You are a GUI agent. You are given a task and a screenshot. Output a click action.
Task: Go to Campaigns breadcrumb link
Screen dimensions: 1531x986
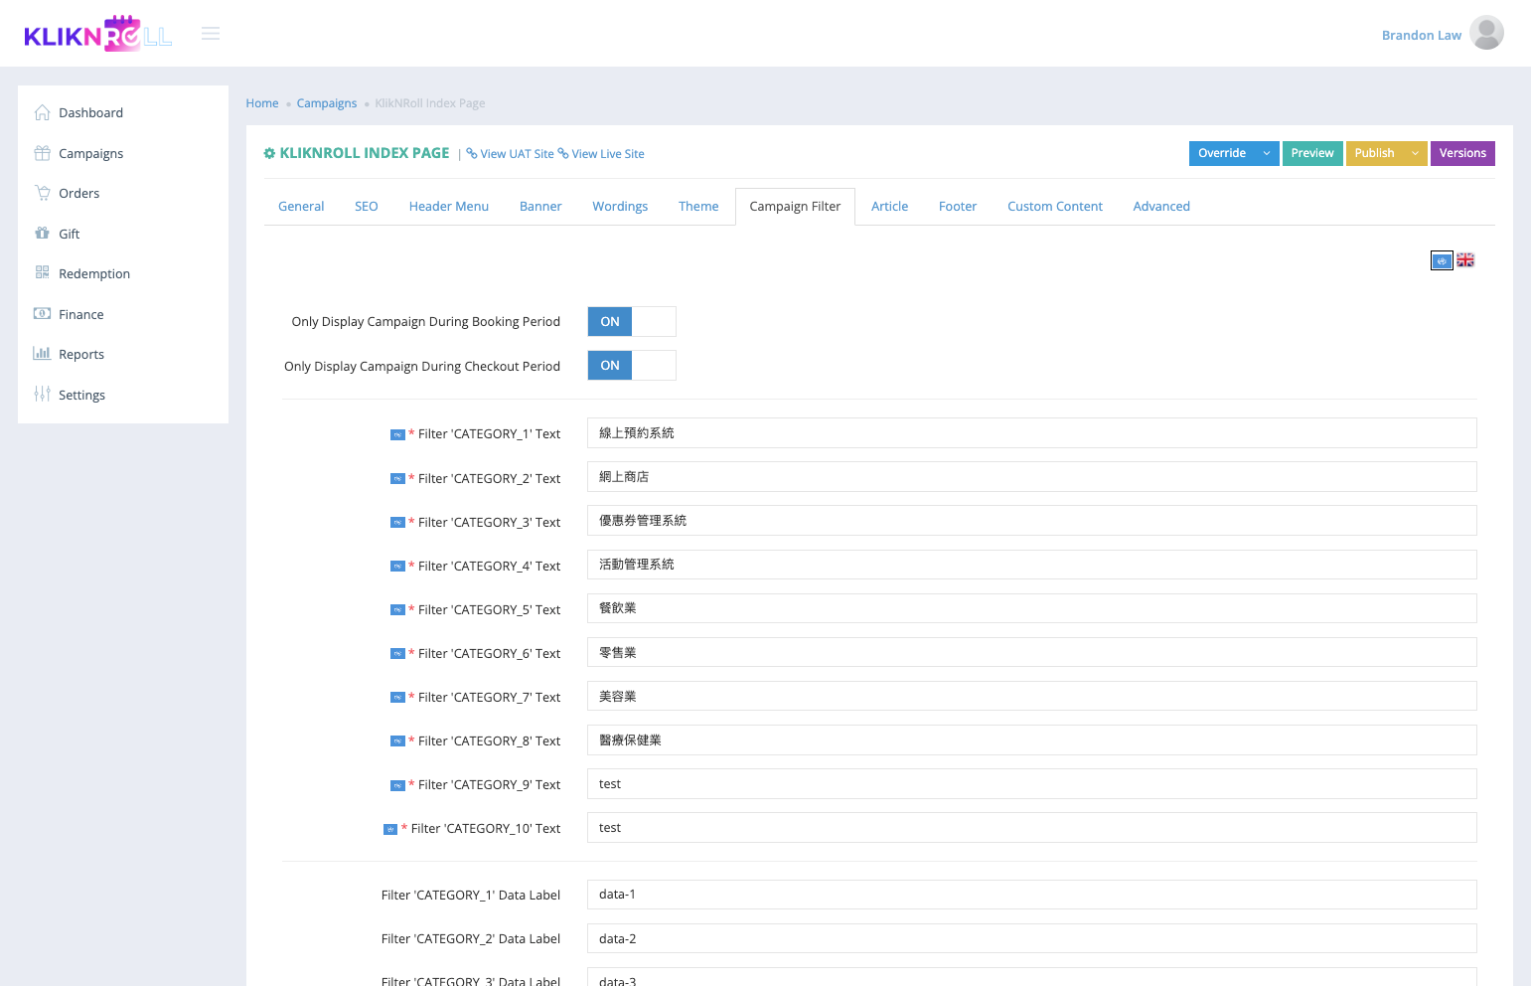327,103
